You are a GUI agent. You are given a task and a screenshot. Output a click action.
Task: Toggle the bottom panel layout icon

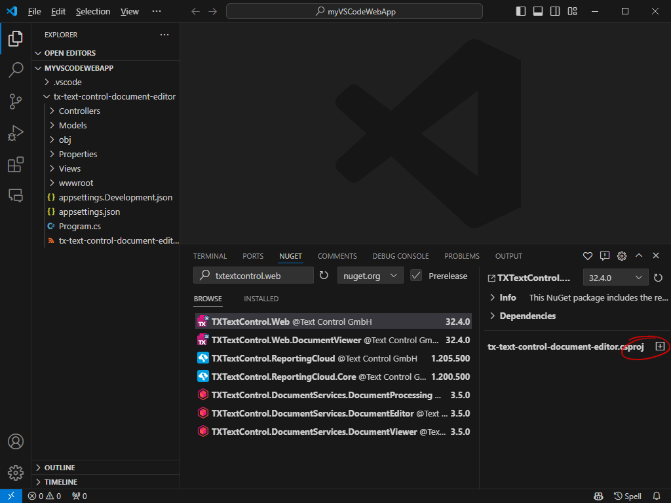538,12
